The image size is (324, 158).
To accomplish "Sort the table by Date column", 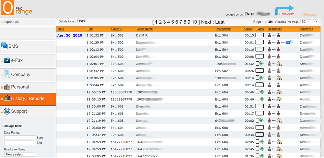I will (61, 29).
